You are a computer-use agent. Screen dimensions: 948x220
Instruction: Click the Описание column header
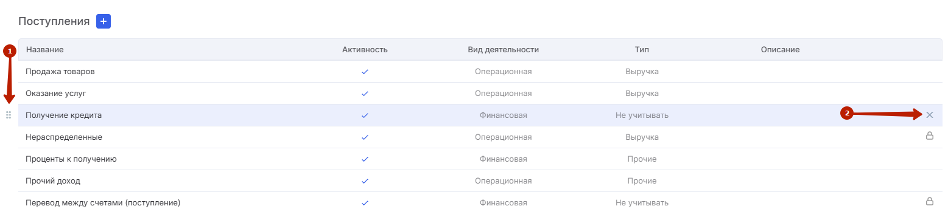pos(780,49)
